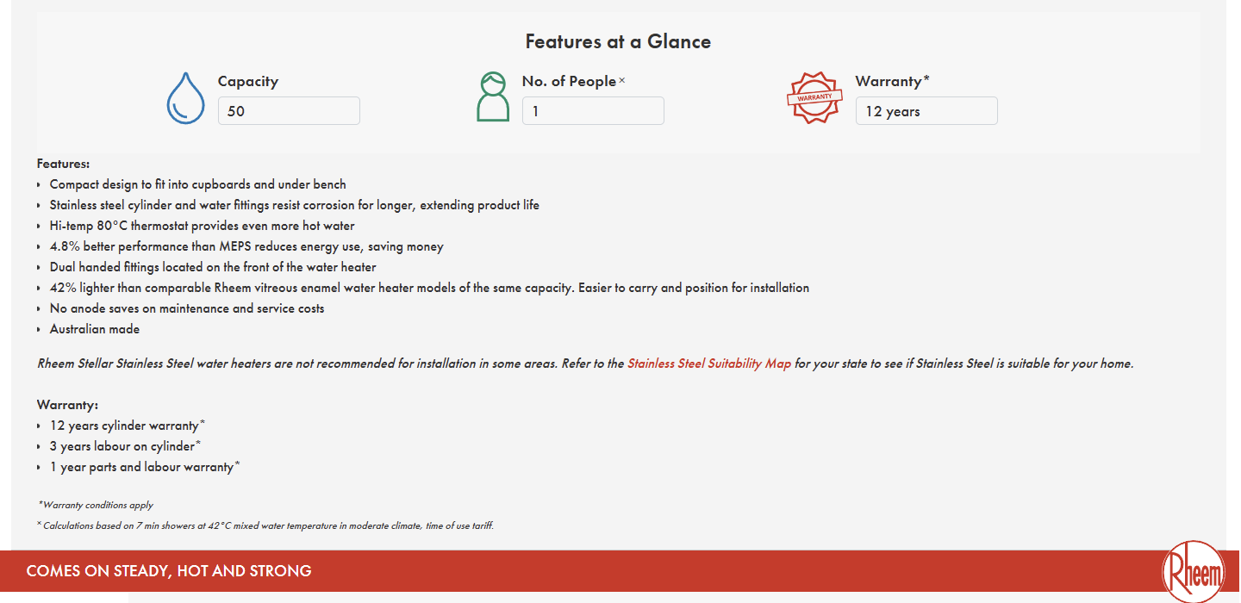
Task: Click the Warranty field showing 12 years
Action: click(x=926, y=111)
